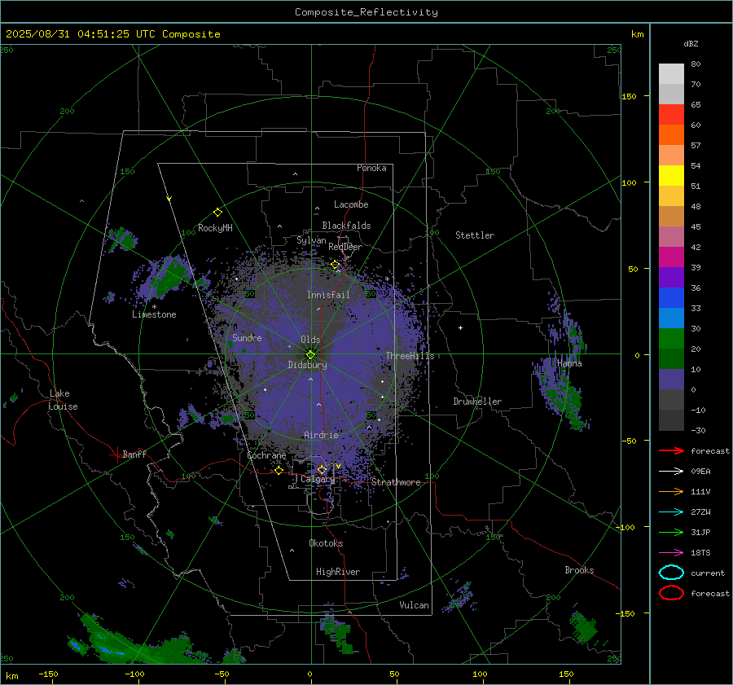
Task: Click the yellow diamond marker at radar center
Action: (x=310, y=354)
